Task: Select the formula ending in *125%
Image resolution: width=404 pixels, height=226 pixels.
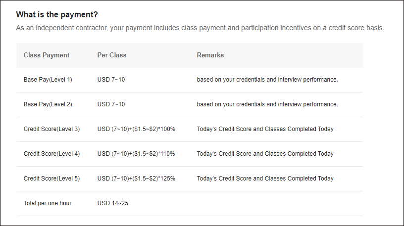Action: (136, 179)
